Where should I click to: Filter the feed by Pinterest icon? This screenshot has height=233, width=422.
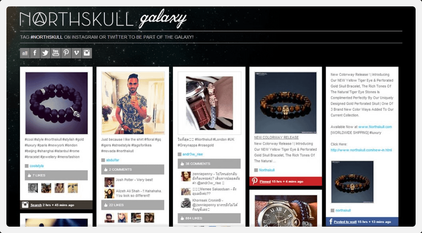pos(66,53)
